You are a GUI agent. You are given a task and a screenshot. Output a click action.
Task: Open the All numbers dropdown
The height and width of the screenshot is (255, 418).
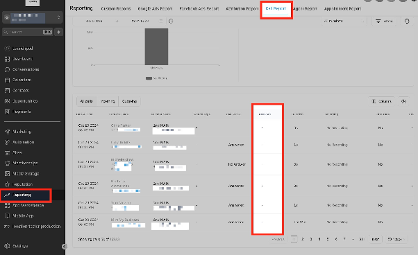pyautogui.click(x=344, y=21)
